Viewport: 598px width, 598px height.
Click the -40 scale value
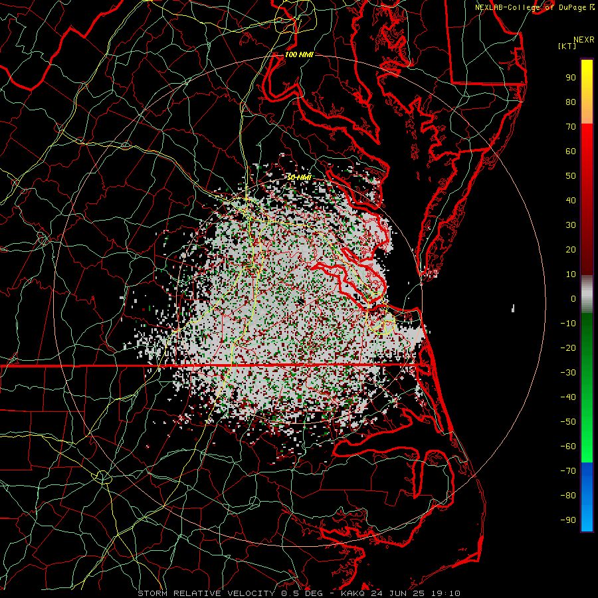coord(568,397)
